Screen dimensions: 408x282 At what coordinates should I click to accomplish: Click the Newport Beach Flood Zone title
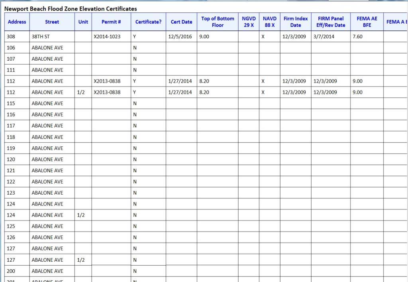click(71, 8)
